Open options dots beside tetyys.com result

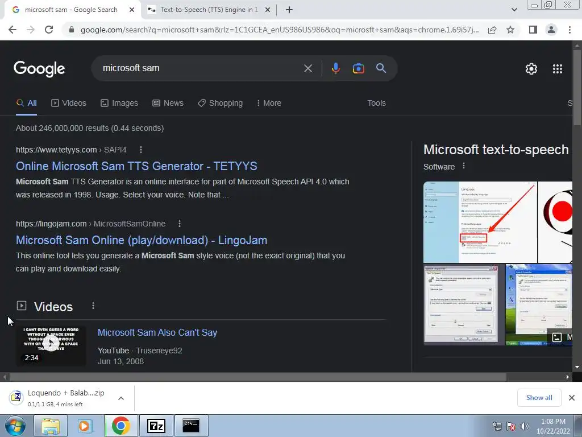point(141,150)
